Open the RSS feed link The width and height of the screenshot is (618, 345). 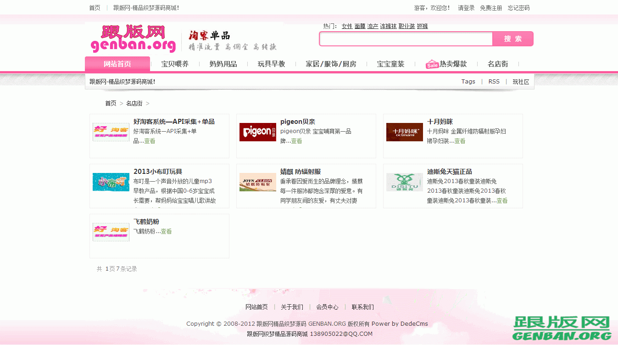[494, 81]
